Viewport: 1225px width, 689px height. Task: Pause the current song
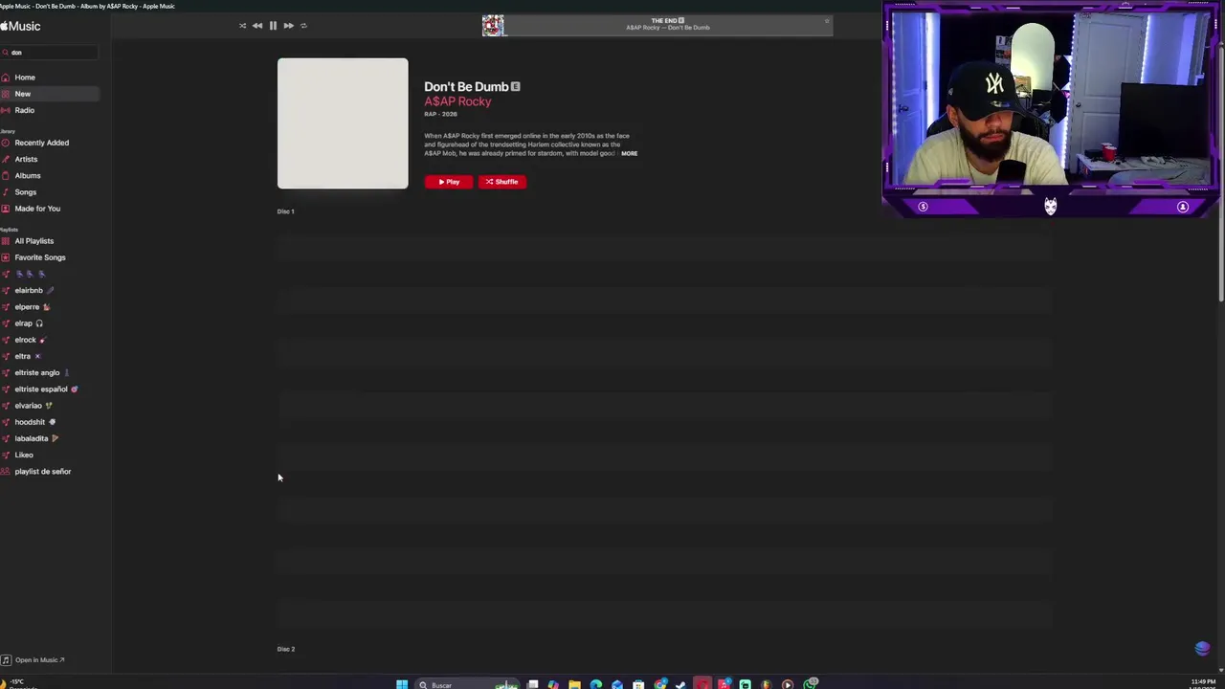[273, 26]
